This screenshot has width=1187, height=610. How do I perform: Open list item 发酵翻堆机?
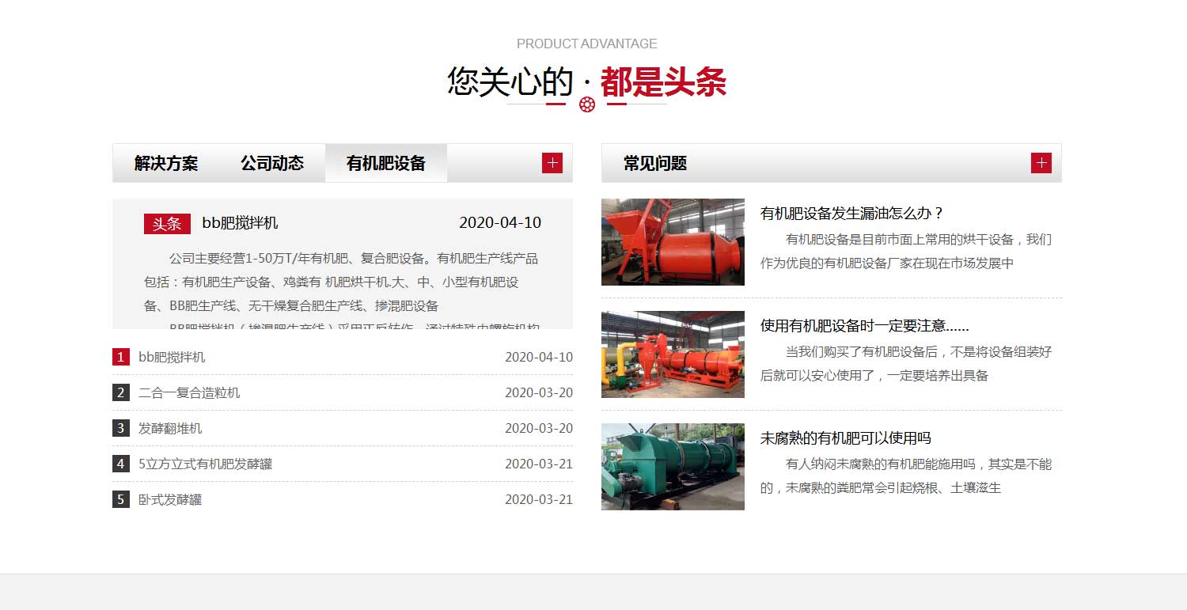tap(170, 428)
